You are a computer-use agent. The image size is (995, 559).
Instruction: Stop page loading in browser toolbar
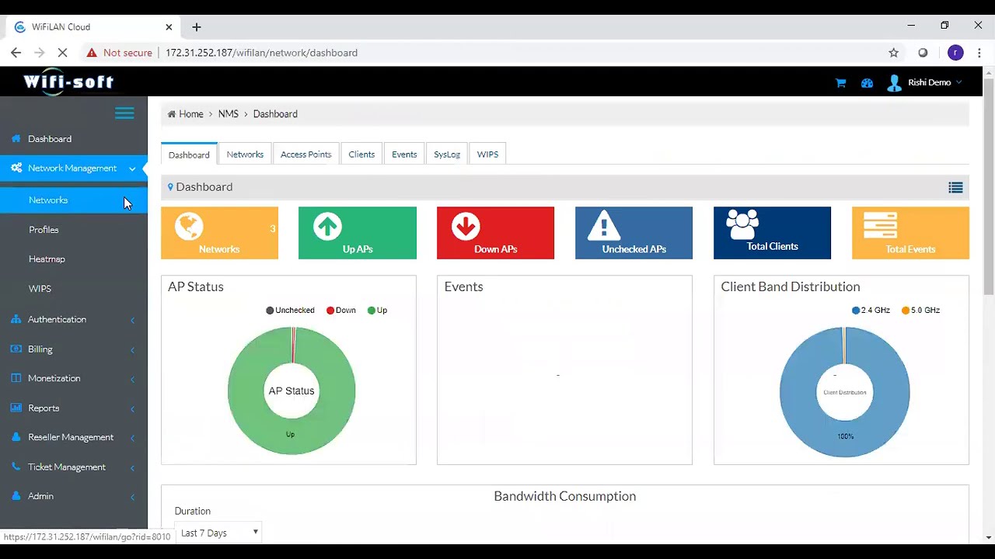(x=64, y=53)
